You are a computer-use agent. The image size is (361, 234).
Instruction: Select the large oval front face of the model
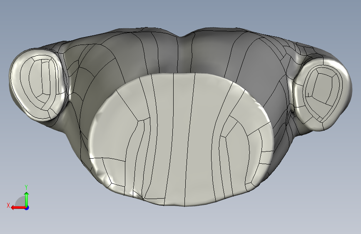pos(181,139)
